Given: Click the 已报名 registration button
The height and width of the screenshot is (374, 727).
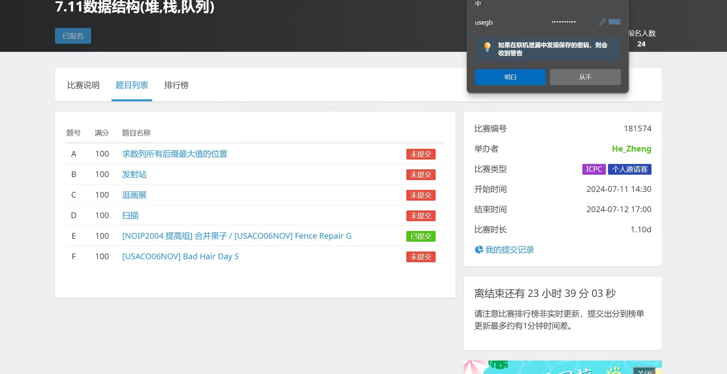Looking at the screenshot, I should 73,36.
